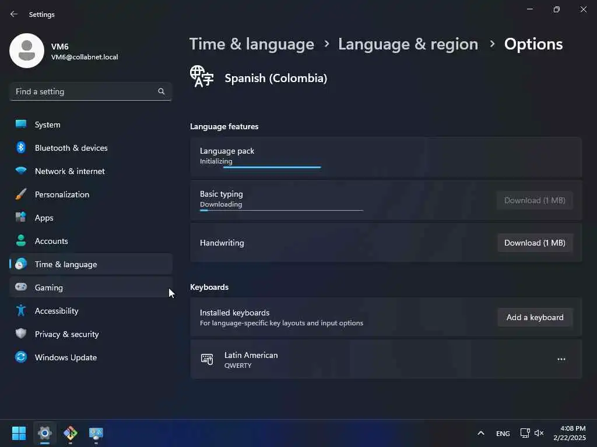Click the VM6@collabnet.local account text
Viewport: 597px width, 447px height.
[85, 57]
